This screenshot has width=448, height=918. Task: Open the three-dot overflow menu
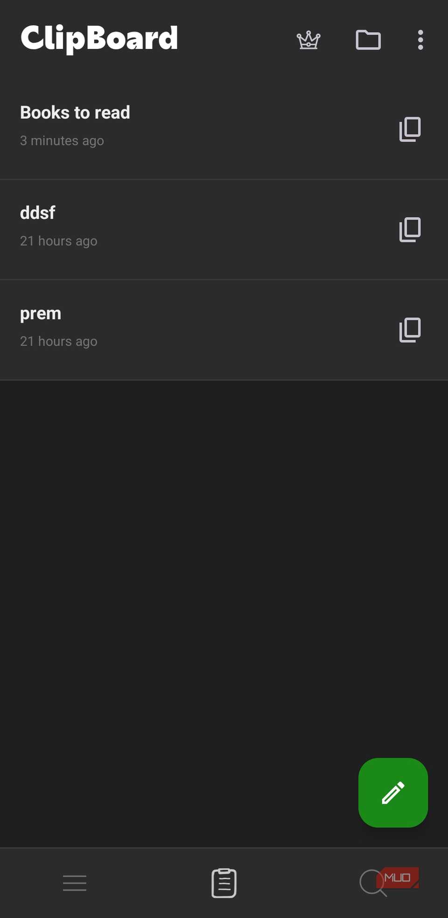(420, 40)
